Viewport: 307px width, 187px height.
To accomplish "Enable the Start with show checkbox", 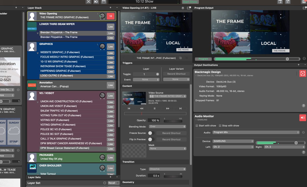I will pos(197,126).
